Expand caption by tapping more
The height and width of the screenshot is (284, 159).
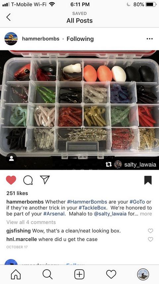click(146, 214)
